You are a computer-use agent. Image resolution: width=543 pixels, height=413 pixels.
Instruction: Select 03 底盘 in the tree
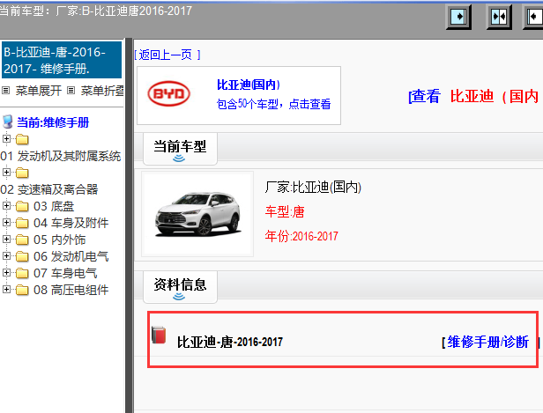(54, 206)
